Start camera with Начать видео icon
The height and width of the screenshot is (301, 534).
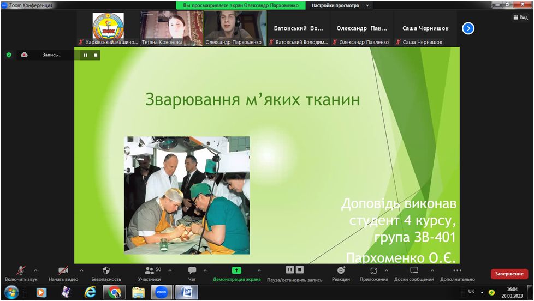63,270
